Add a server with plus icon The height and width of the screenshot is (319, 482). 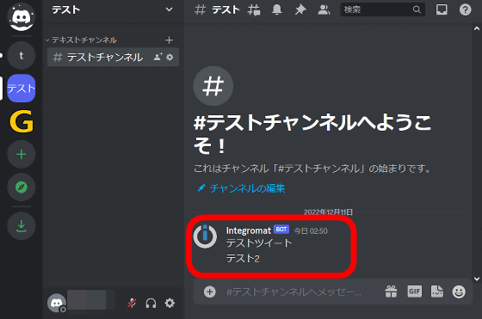(22, 154)
